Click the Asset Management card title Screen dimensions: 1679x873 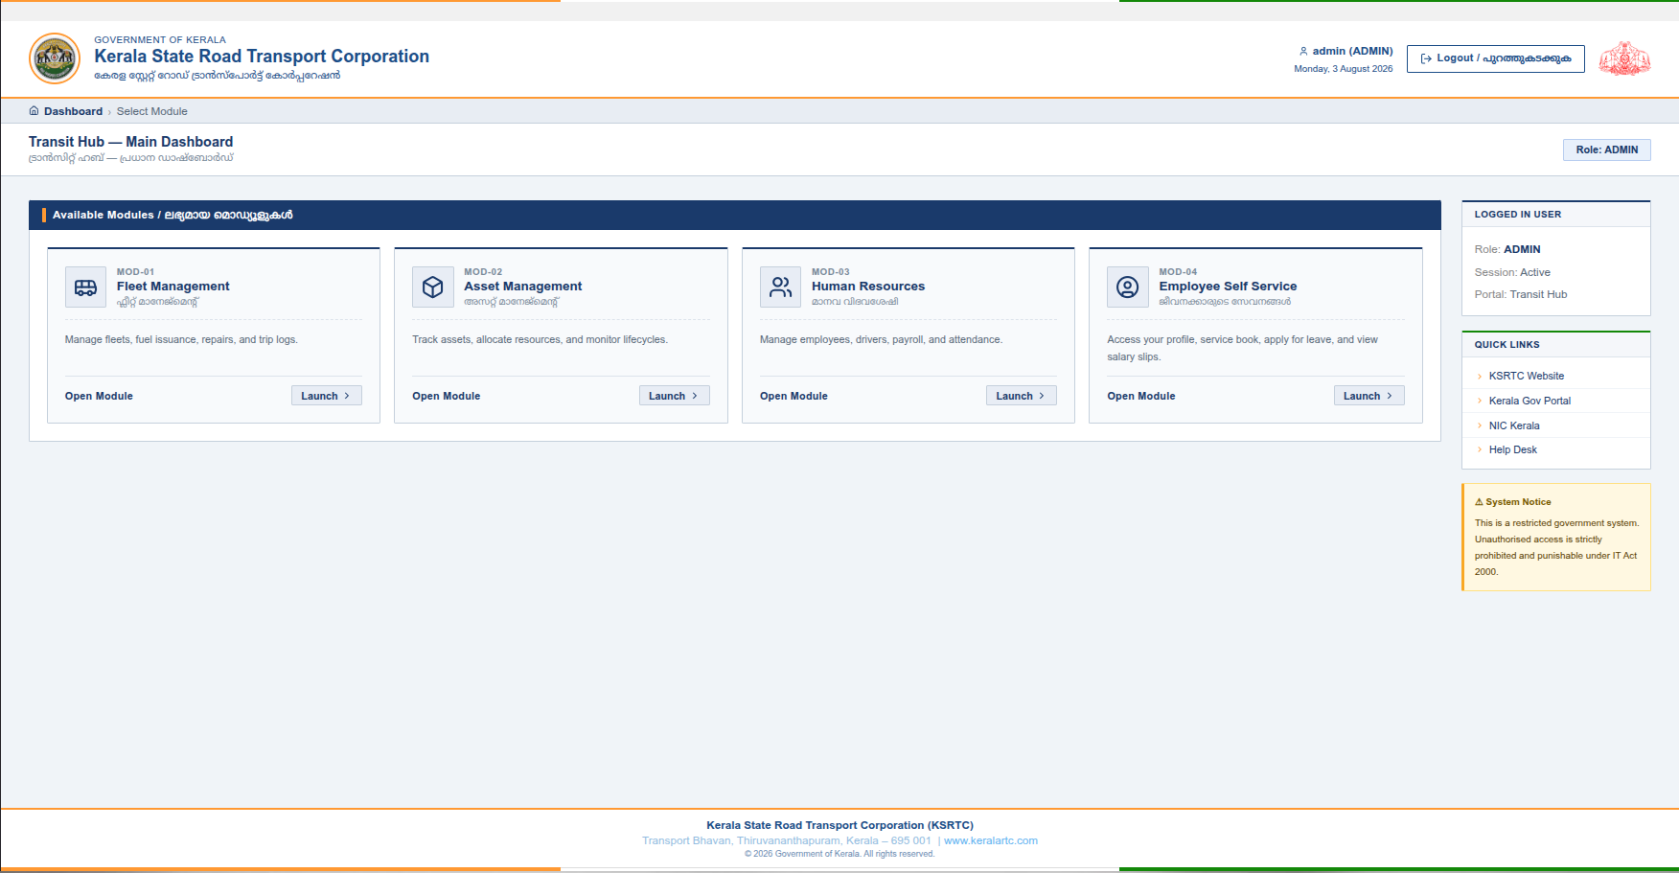pyautogui.click(x=523, y=286)
